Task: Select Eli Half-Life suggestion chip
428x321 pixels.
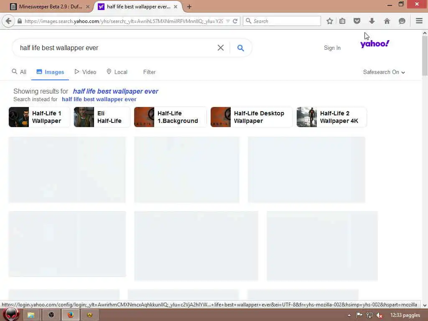Action: coord(102,117)
